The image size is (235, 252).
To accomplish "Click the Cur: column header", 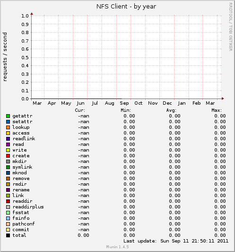I will click(80, 110).
